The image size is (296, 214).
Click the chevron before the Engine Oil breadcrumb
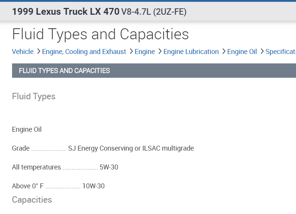click(x=224, y=51)
